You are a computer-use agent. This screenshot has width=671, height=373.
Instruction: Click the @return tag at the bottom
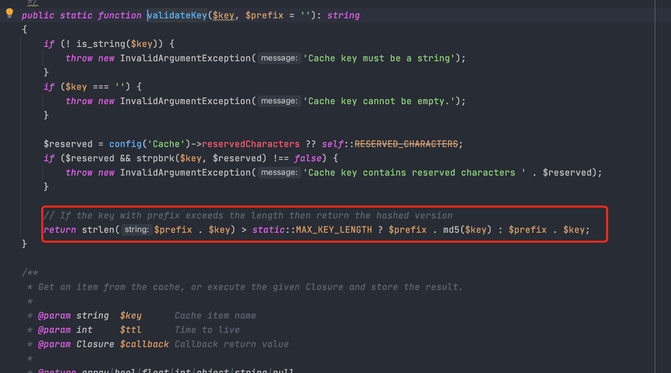(57, 371)
